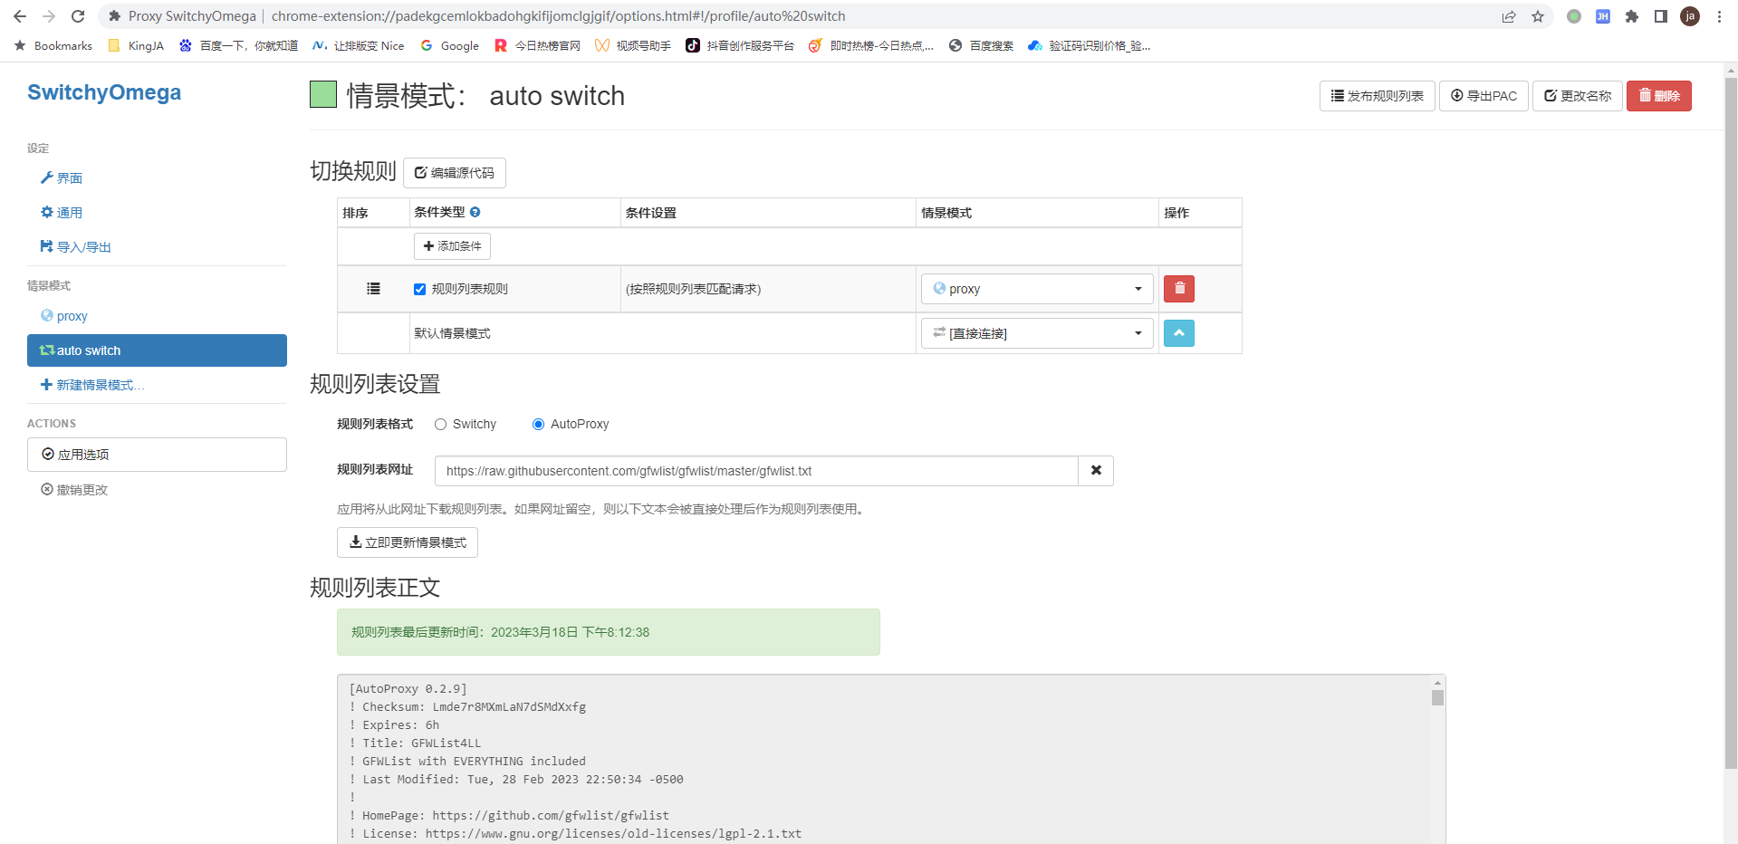Click the 更改名称 rename button
The width and height of the screenshot is (1738, 844).
1578,96
